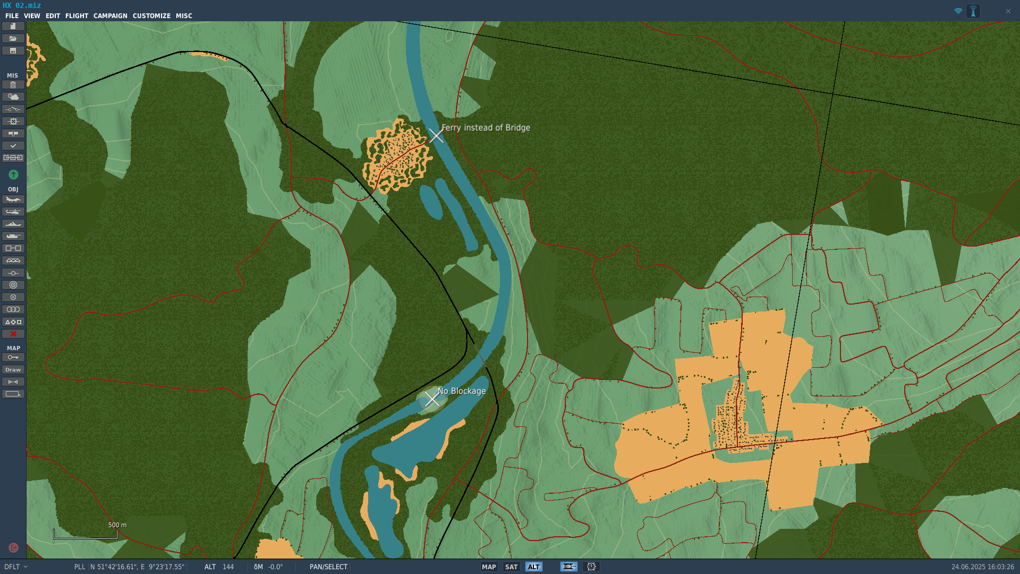
Task: Open the triggers panel switch icon
Action: (x=13, y=109)
